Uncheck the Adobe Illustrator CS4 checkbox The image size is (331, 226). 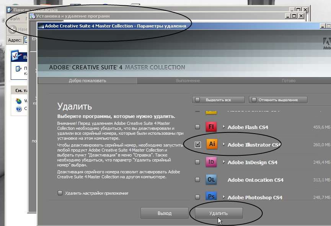pyautogui.click(x=198, y=144)
